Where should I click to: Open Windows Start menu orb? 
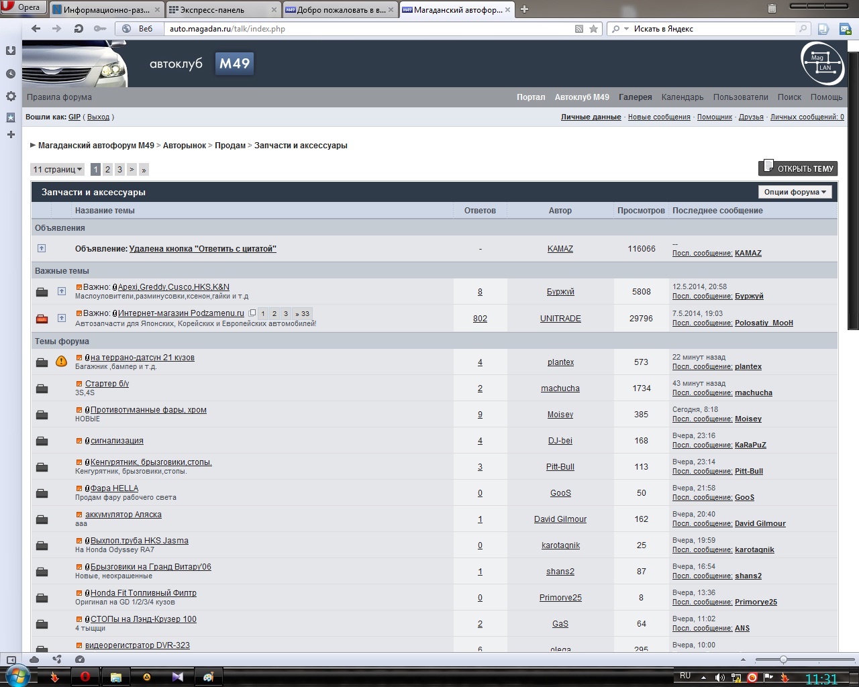pos(16,676)
